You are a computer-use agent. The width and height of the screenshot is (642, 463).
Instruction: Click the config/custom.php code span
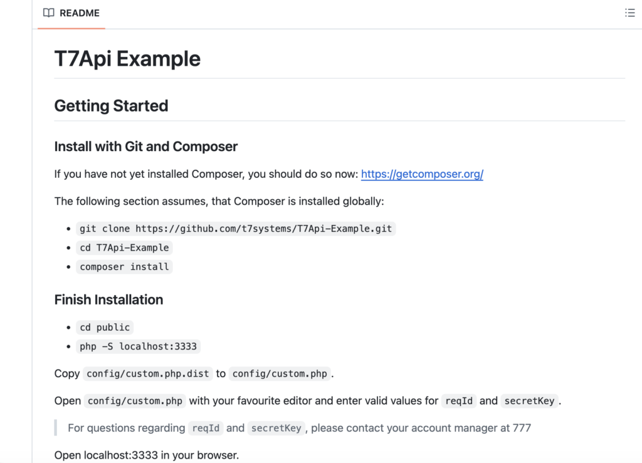click(x=280, y=374)
